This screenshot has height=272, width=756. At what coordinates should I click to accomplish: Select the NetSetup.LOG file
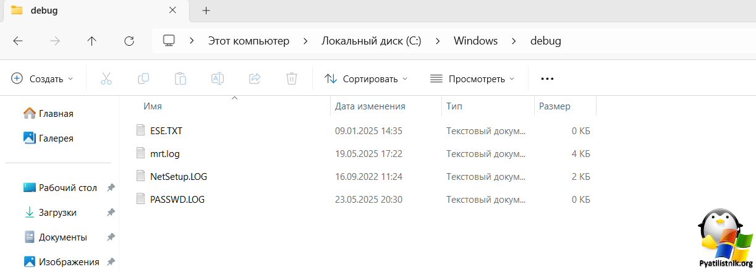[x=179, y=176]
